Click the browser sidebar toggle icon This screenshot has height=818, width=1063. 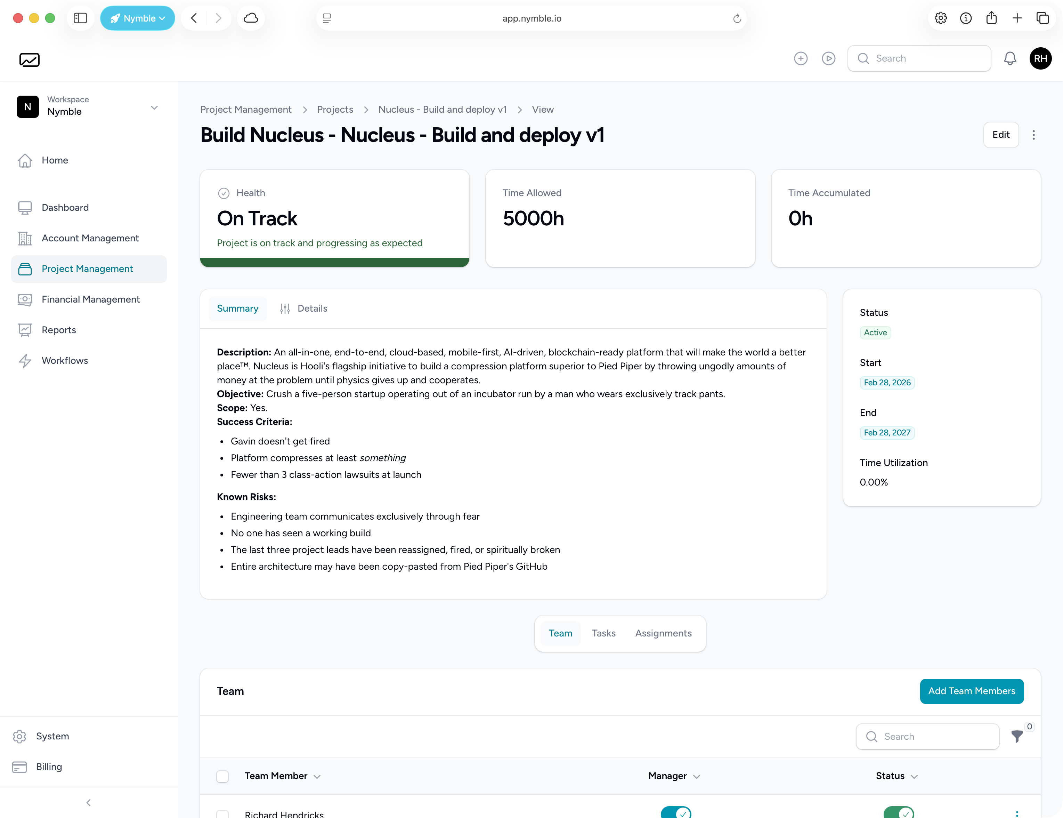coord(80,18)
